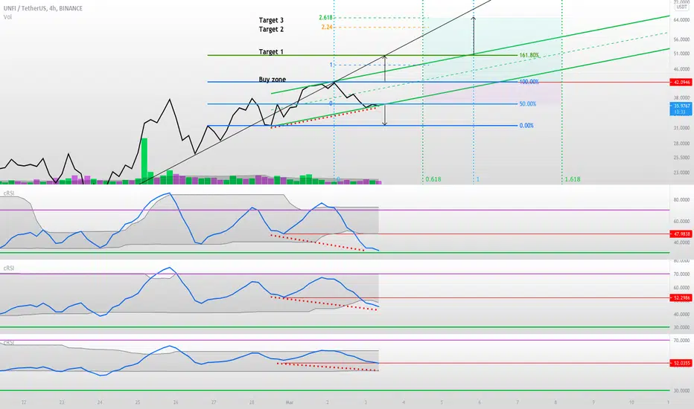This screenshot has height=409, width=694.
Task: Click date 22 on the time axis
Action: click(24, 402)
